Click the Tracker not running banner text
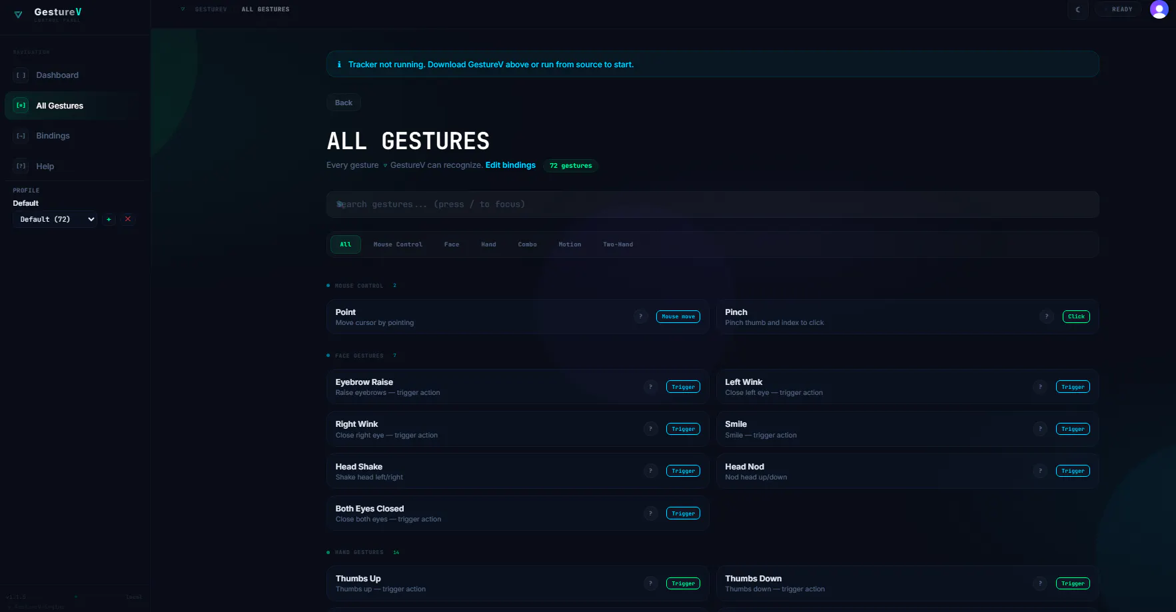The height and width of the screenshot is (612, 1176). (490, 65)
